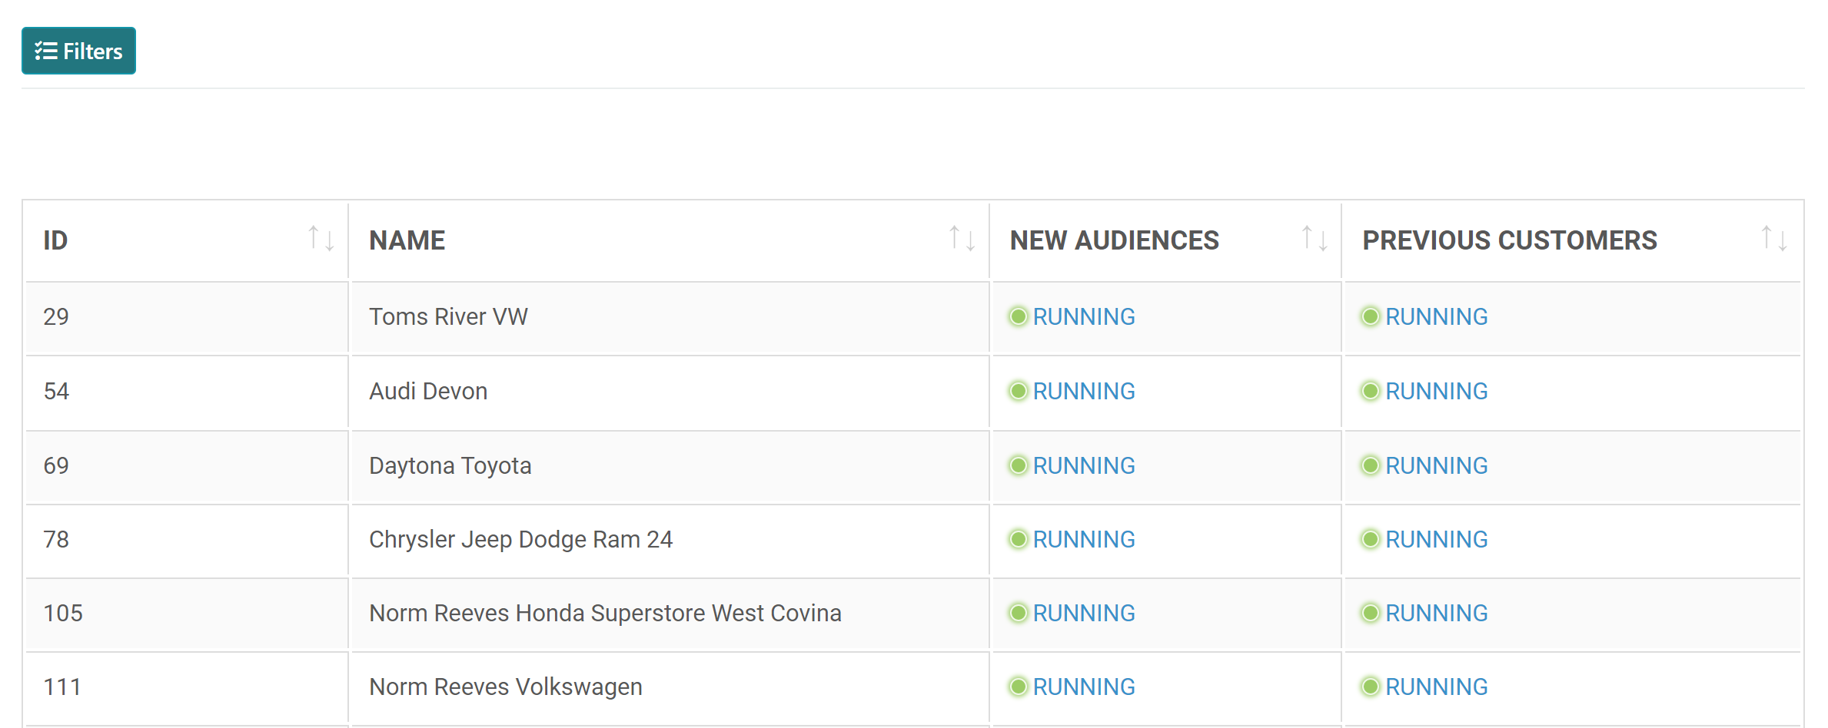Screen dimensions: 1828x728
Task: Sort table by NAME column arrows
Action: (962, 239)
